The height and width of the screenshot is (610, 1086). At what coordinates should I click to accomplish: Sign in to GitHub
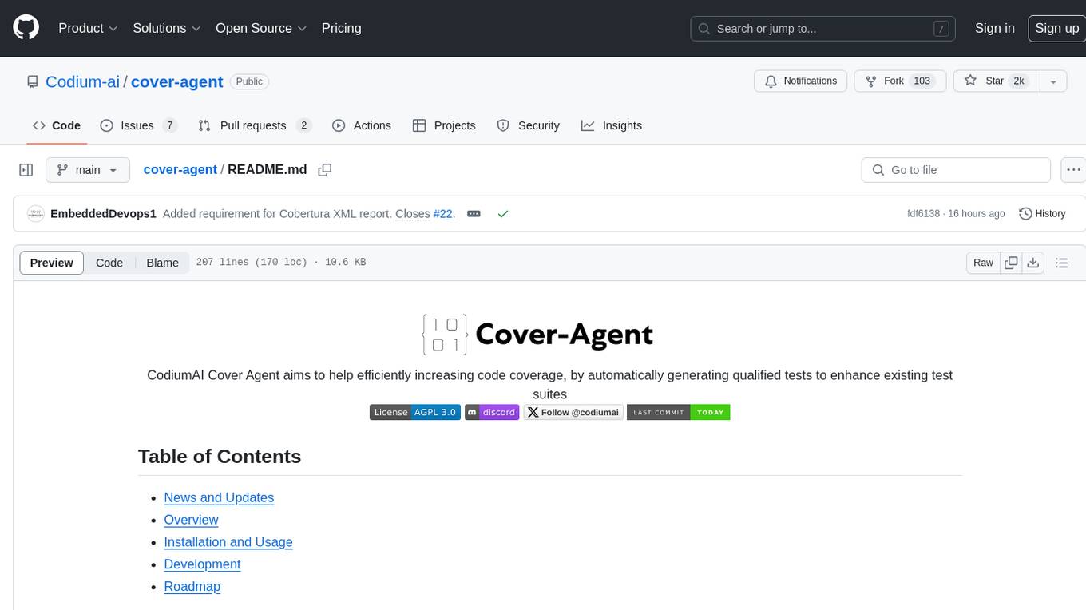coord(994,28)
